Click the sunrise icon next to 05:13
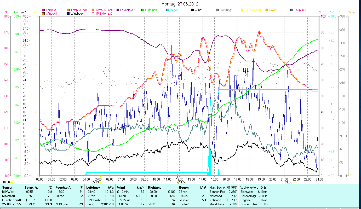Viewport: 361px width, 209px height. [100, 182]
